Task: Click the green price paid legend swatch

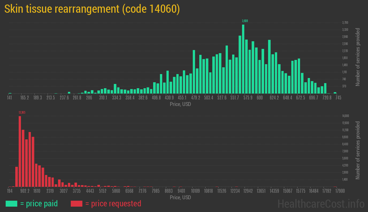Action: click(x=11, y=204)
